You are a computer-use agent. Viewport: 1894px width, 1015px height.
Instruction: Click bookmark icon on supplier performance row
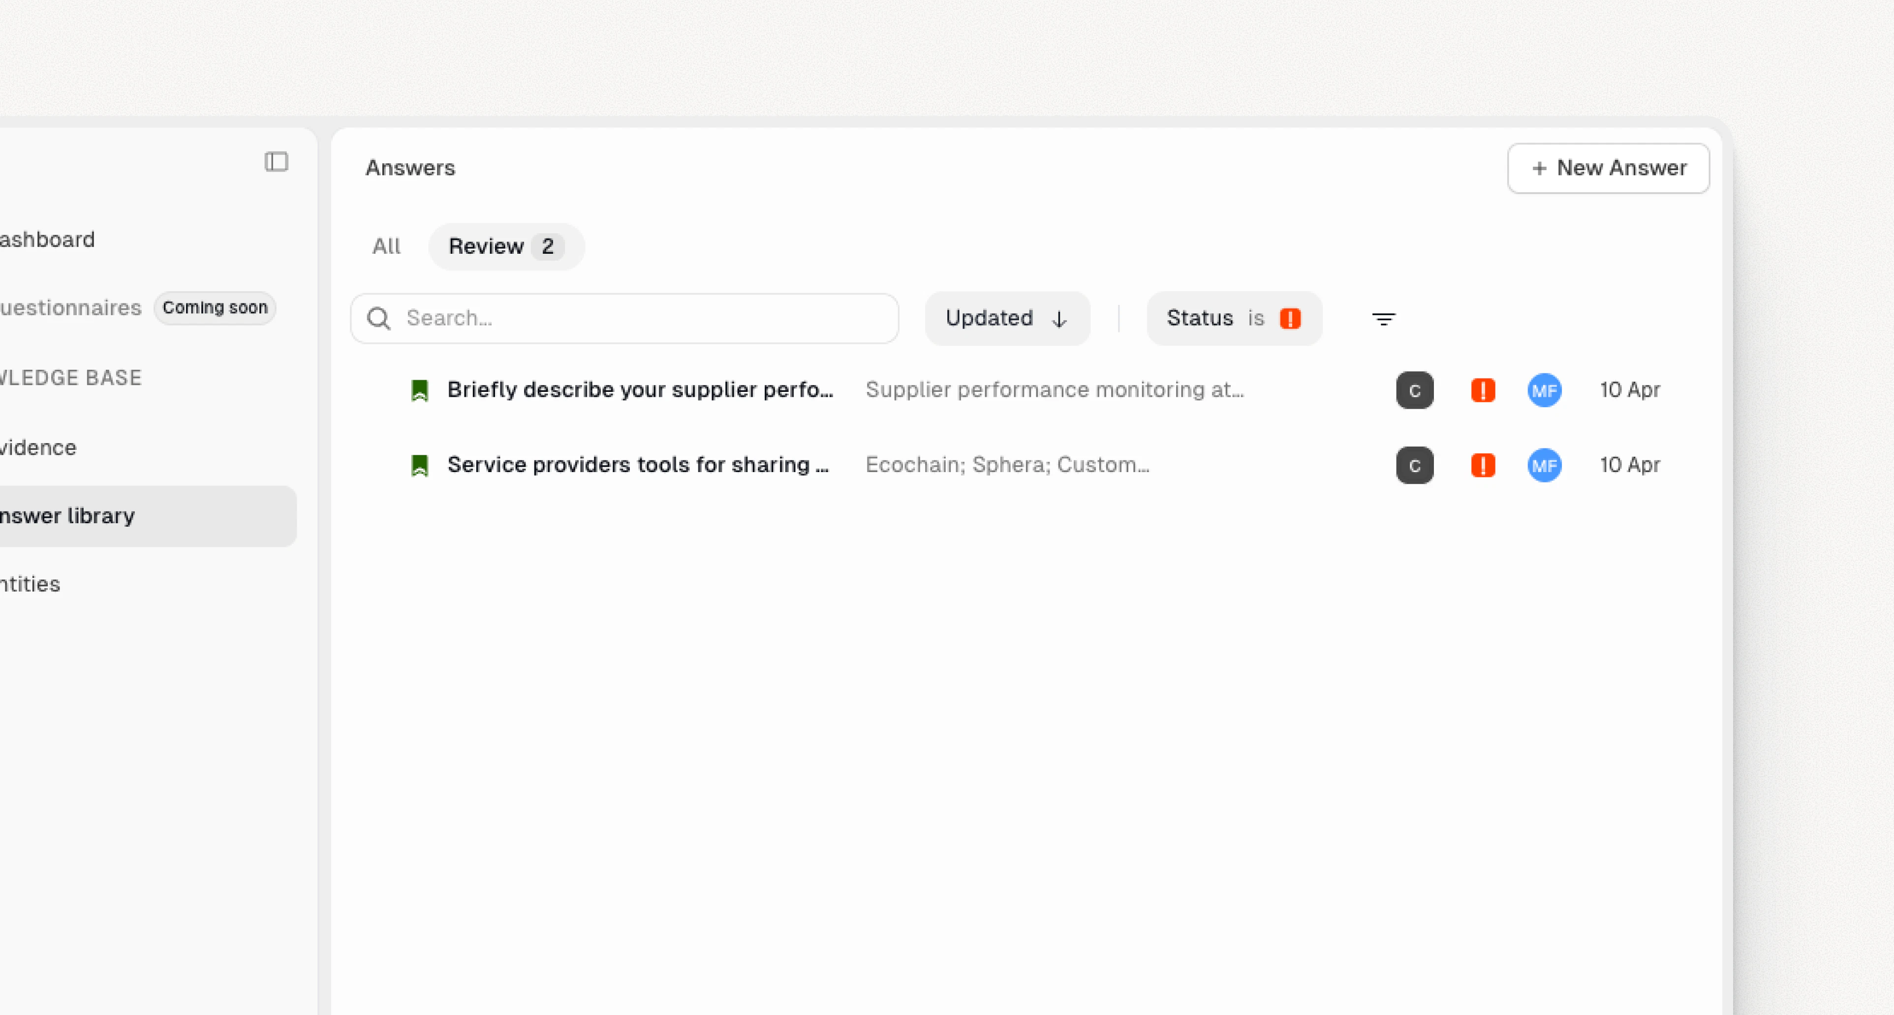coord(419,390)
